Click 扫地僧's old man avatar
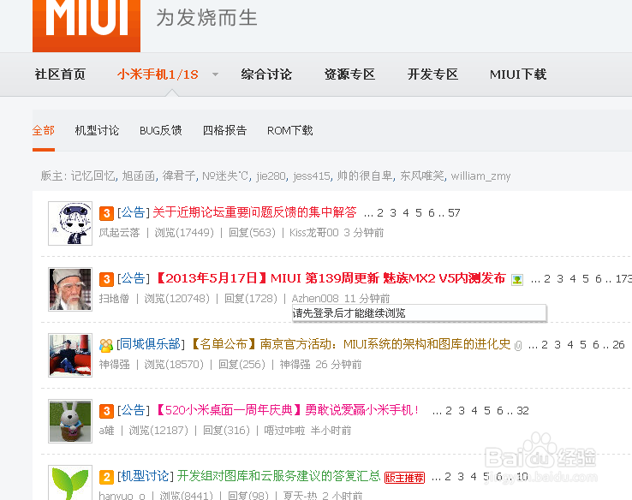Image resolution: width=632 pixels, height=500 pixels. pyautogui.click(x=70, y=289)
